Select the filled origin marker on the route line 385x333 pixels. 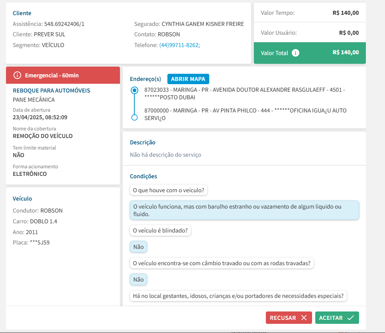(135, 90)
